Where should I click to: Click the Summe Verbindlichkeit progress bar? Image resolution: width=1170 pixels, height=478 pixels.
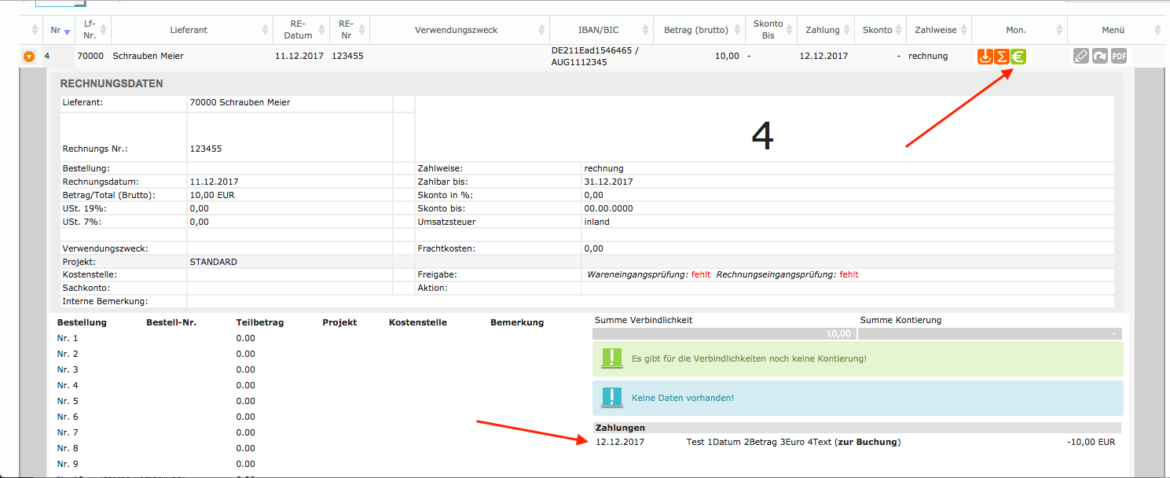tap(724, 333)
